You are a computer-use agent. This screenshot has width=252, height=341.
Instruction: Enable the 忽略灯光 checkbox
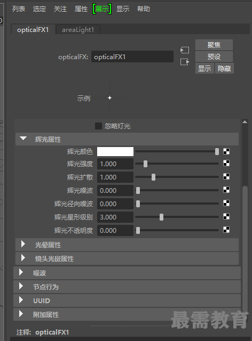(x=98, y=126)
